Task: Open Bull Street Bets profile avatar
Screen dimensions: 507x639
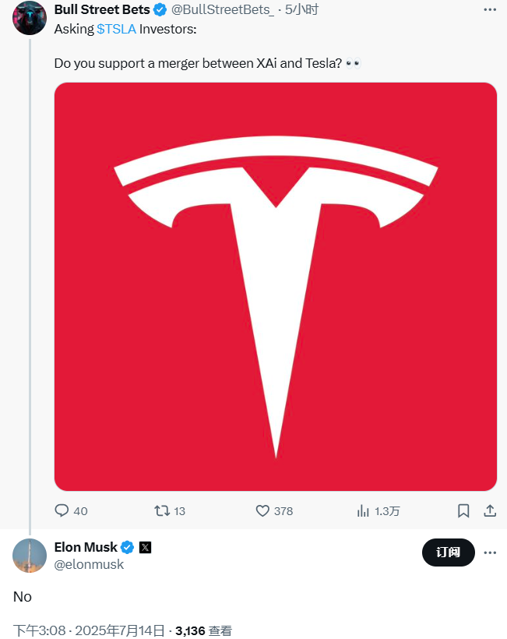Action: 30,18
